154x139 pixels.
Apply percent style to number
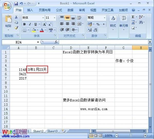pyautogui.click(x=98, y=24)
